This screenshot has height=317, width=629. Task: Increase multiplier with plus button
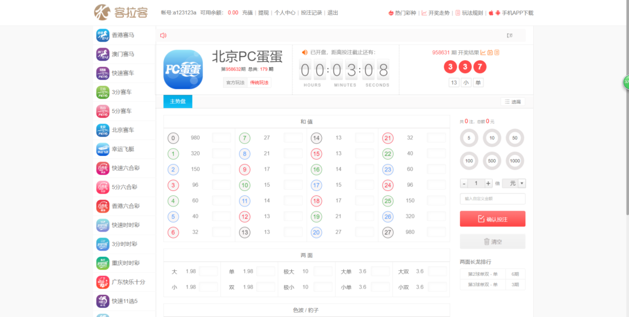pyautogui.click(x=489, y=183)
